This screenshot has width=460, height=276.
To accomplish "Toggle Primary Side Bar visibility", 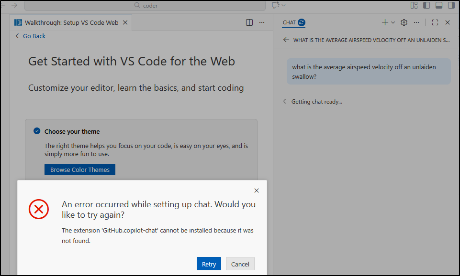I will tap(426, 5).
